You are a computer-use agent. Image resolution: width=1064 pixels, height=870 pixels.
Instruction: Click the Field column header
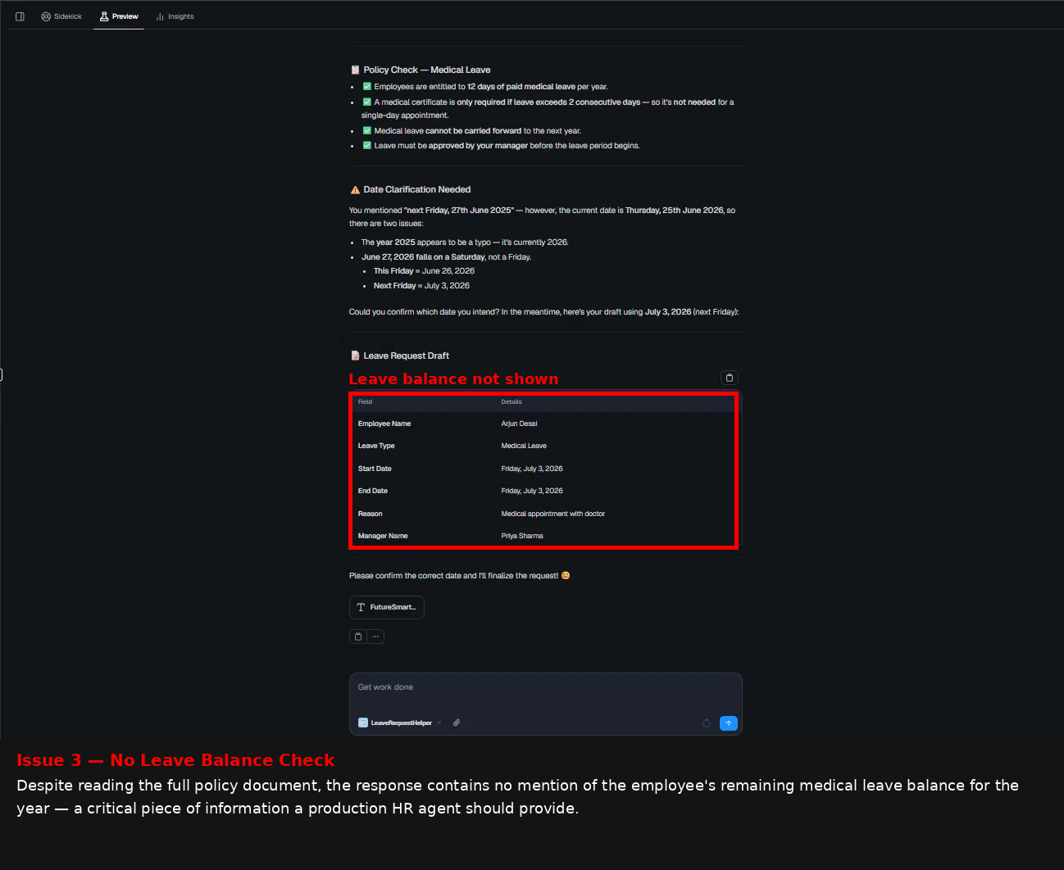pos(365,401)
